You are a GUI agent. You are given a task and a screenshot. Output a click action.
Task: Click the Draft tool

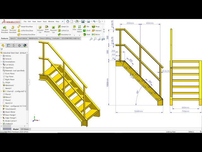pos(87,30)
